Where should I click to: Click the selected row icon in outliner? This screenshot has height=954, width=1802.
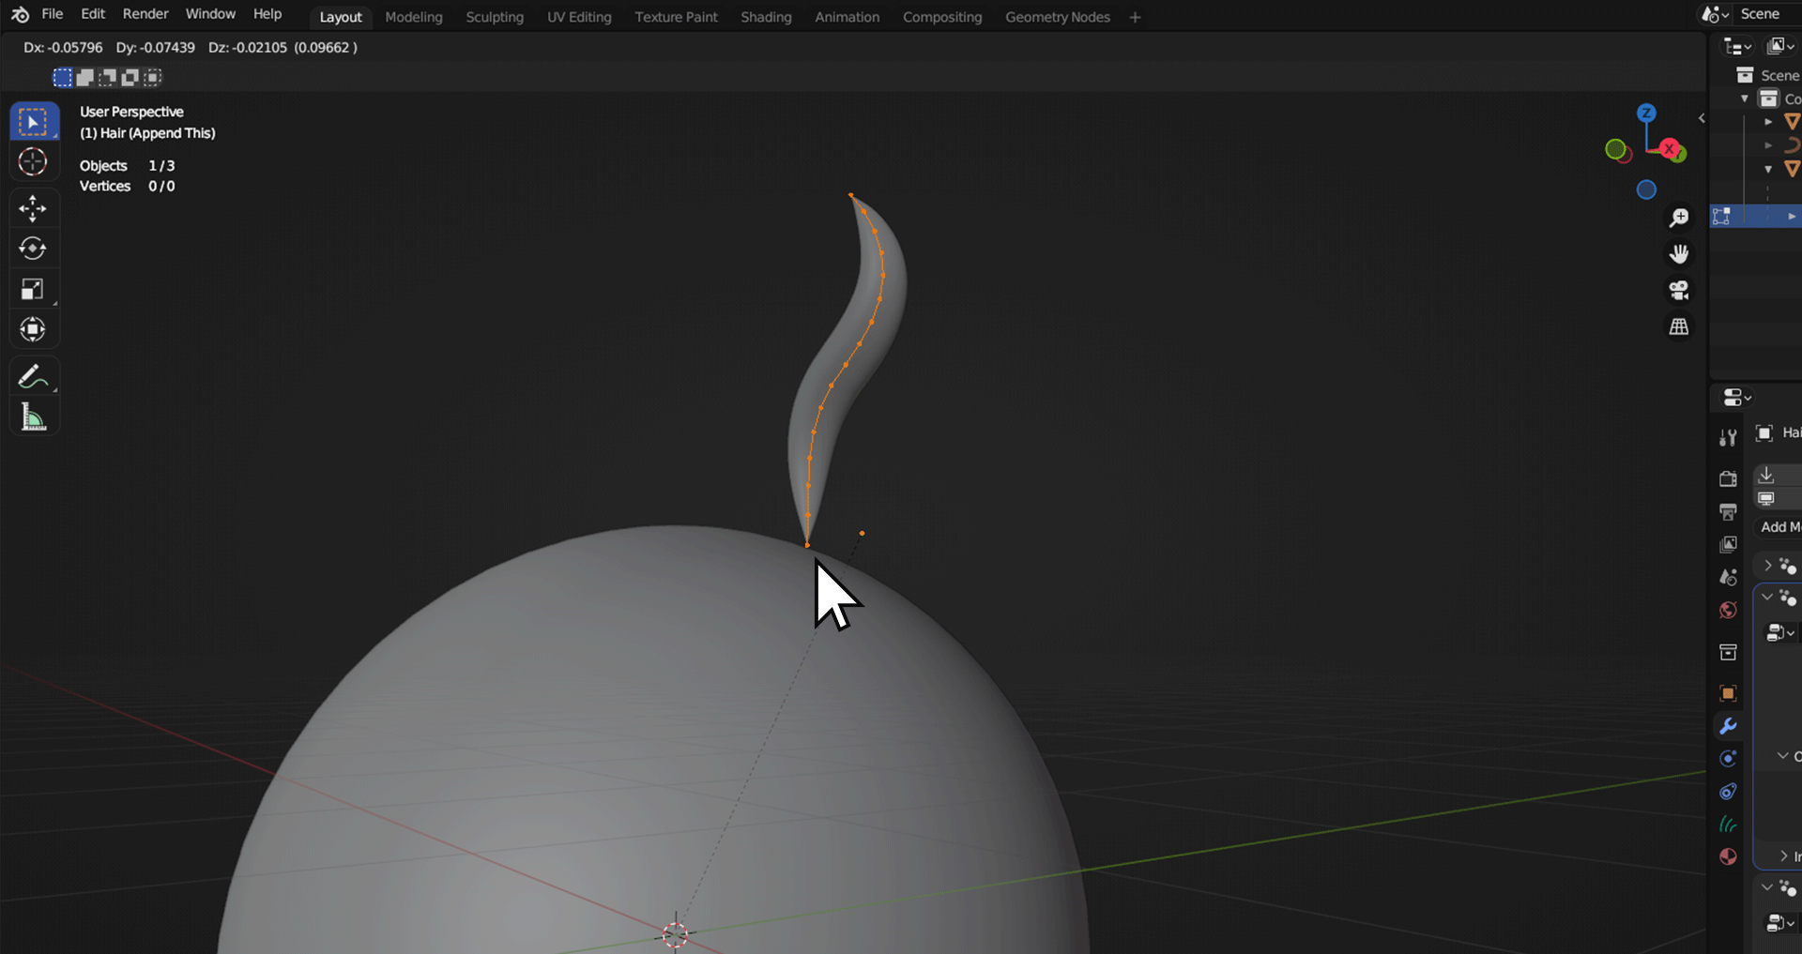pyautogui.click(x=1721, y=217)
